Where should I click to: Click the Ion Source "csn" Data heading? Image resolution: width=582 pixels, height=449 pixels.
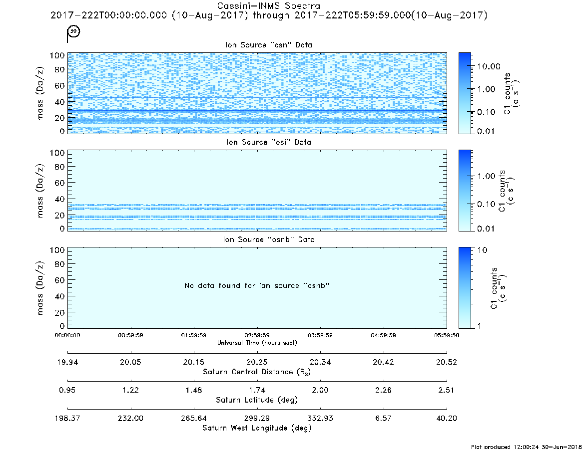tap(269, 45)
